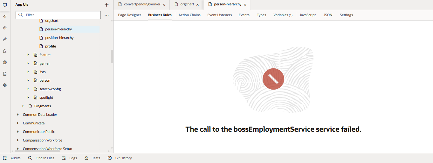Screen dimensions: 433x163
Task: Open the JavaScript tab
Action: click(307, 15)
